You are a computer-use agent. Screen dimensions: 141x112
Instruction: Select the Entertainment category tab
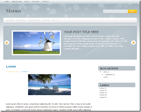tap(34, 20)
